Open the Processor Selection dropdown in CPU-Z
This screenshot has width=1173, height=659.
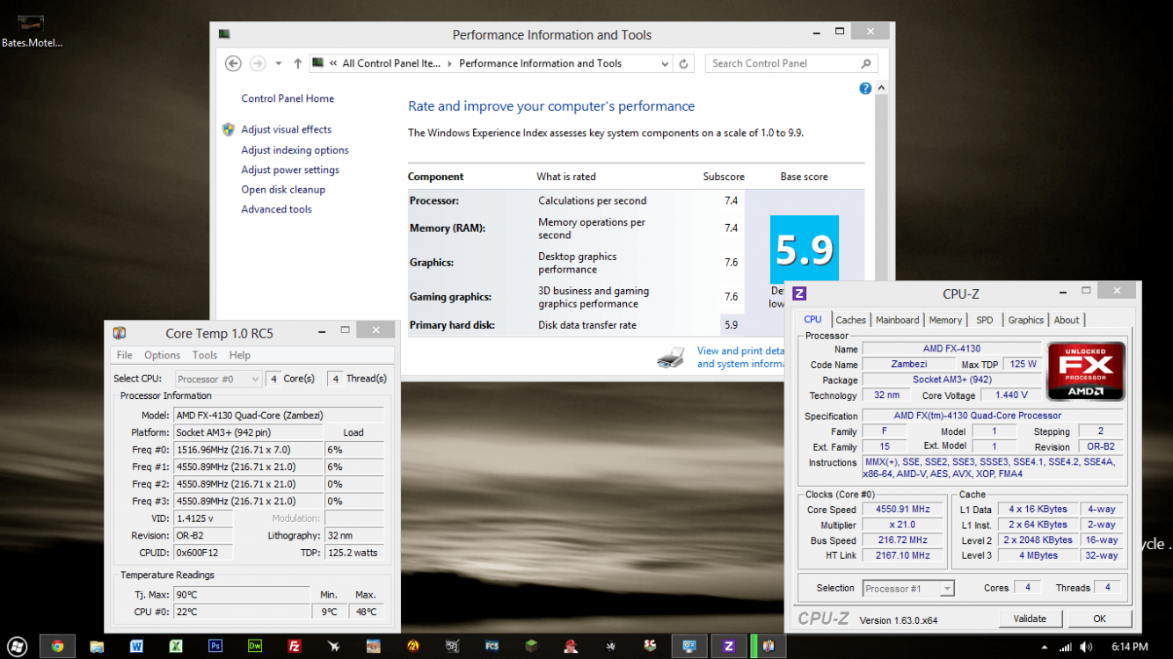click(x=908, y=589)
